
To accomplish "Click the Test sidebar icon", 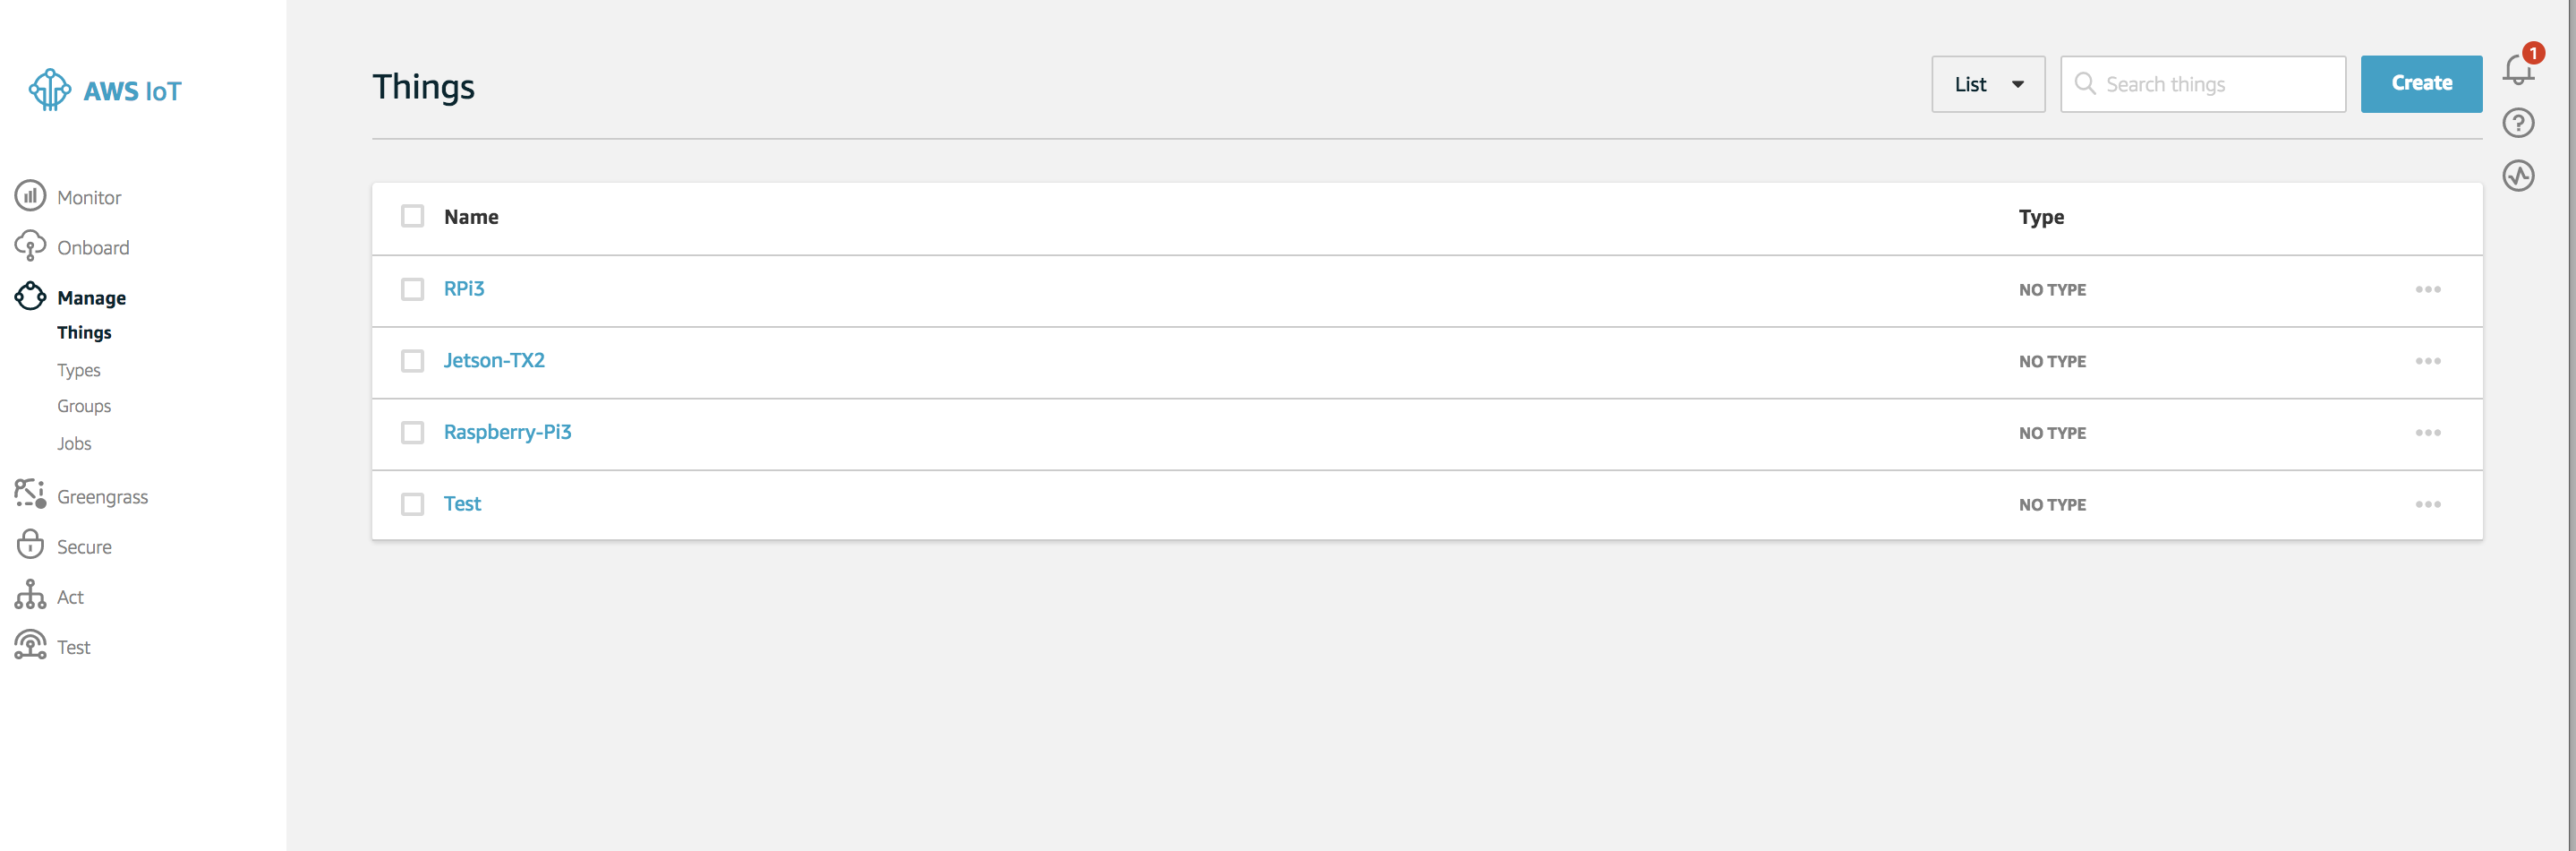I will click(30, 645).
